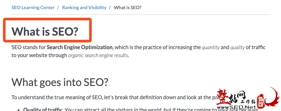The image size is (281, 111).
Task: Click the slash separator after Ranking and Visibility
Action: tap(110, 8)
